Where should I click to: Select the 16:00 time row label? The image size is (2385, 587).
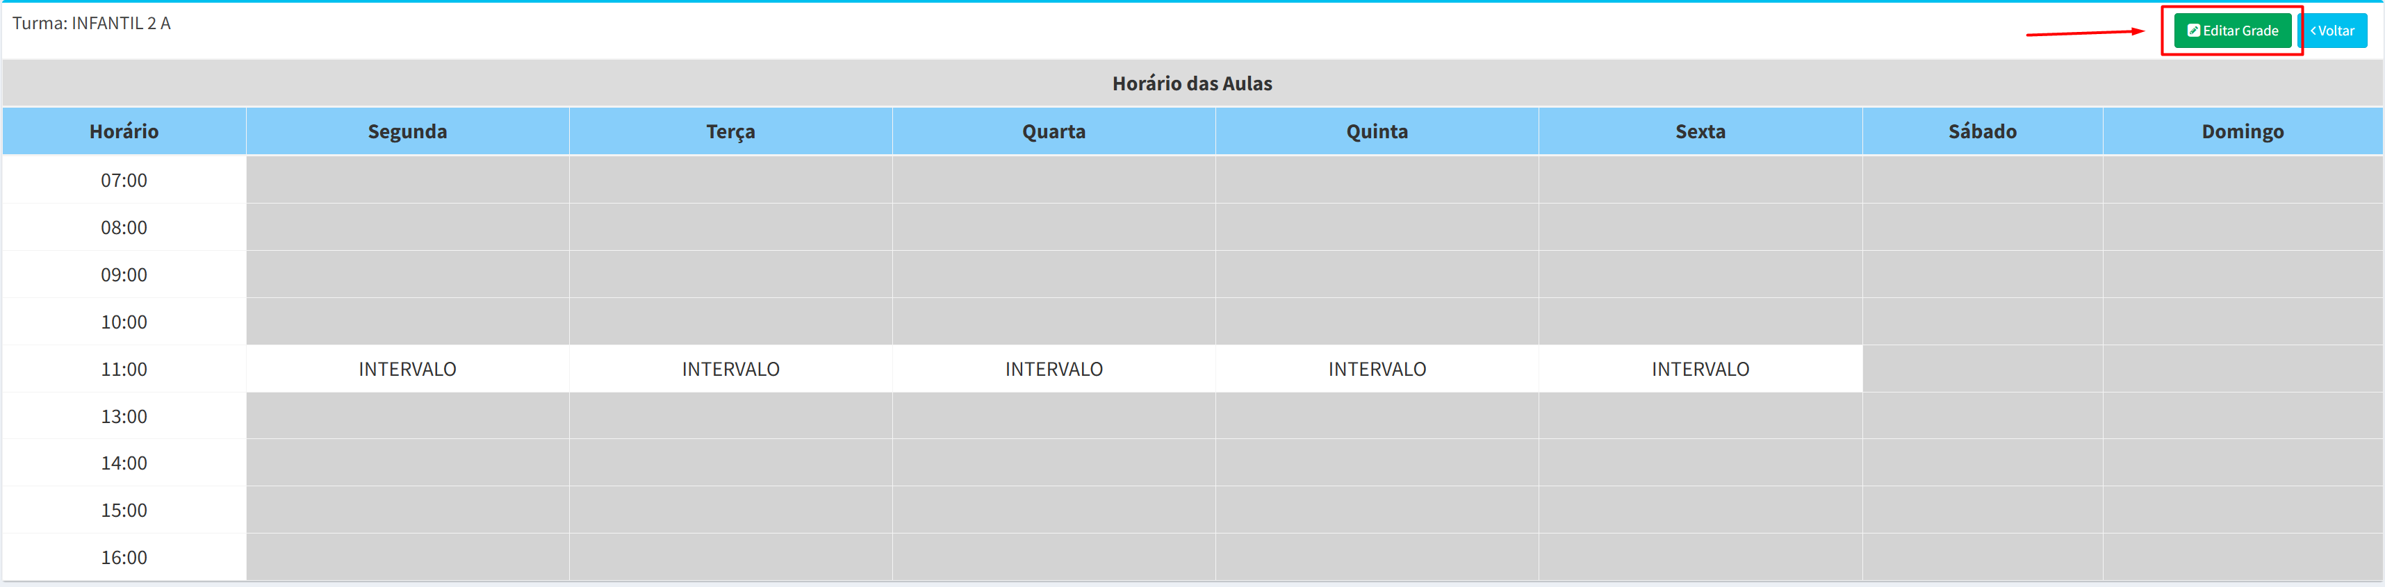pyautogui.click(x=124, y=557)
